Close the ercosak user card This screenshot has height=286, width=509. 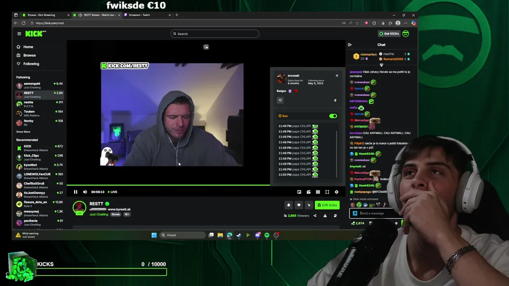click(337, 75)
